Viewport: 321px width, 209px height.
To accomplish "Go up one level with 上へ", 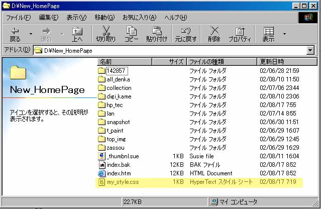I will 77,34.
